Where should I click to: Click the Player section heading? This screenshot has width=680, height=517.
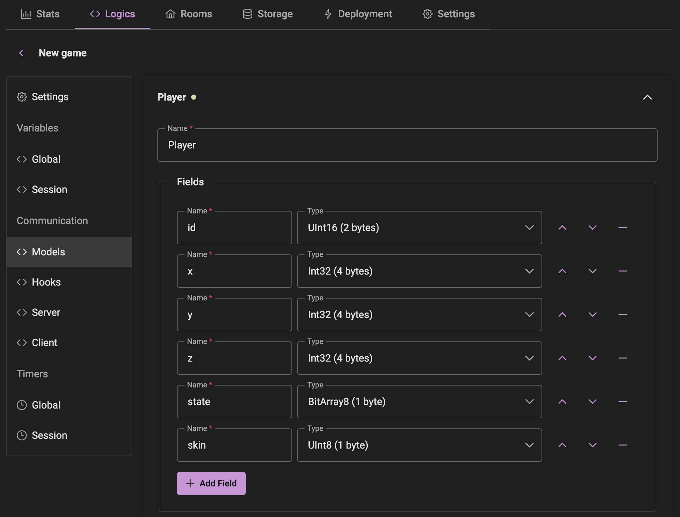pos(172,97)
